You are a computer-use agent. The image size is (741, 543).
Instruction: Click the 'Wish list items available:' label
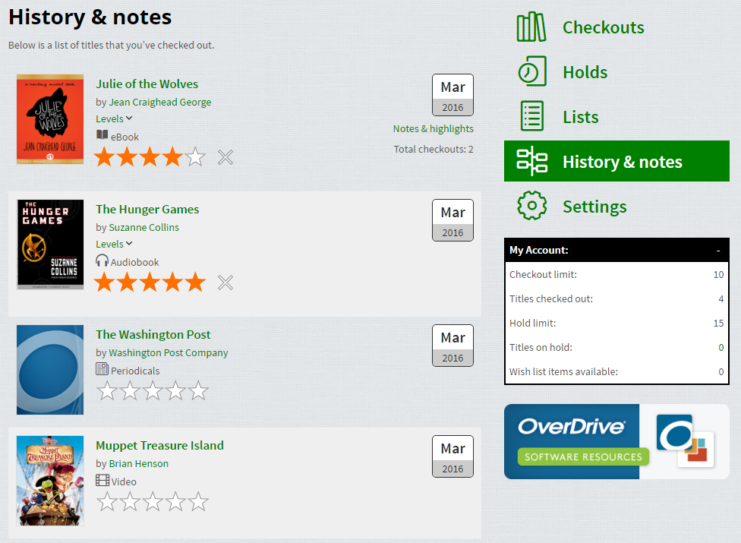(564, 372)
